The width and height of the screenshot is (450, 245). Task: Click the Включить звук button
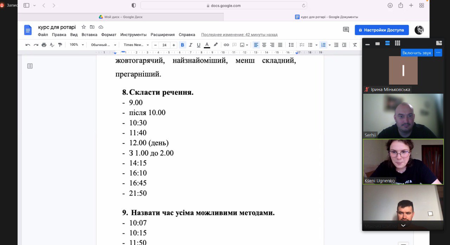coord(417,53)
